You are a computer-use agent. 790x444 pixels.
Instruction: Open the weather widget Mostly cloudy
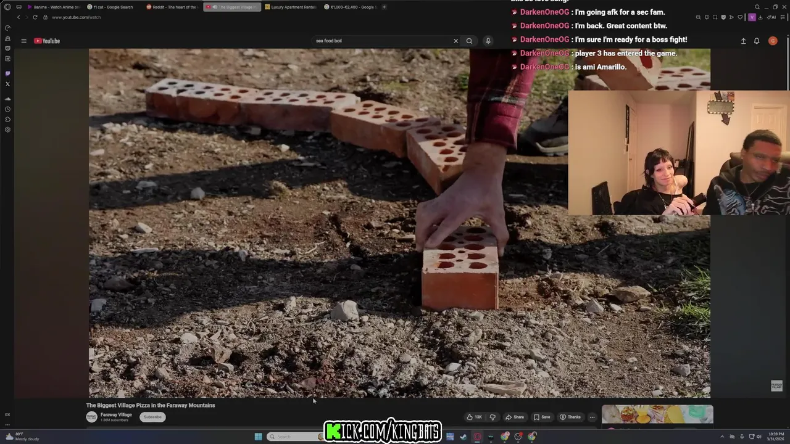[x=22, y=437]
